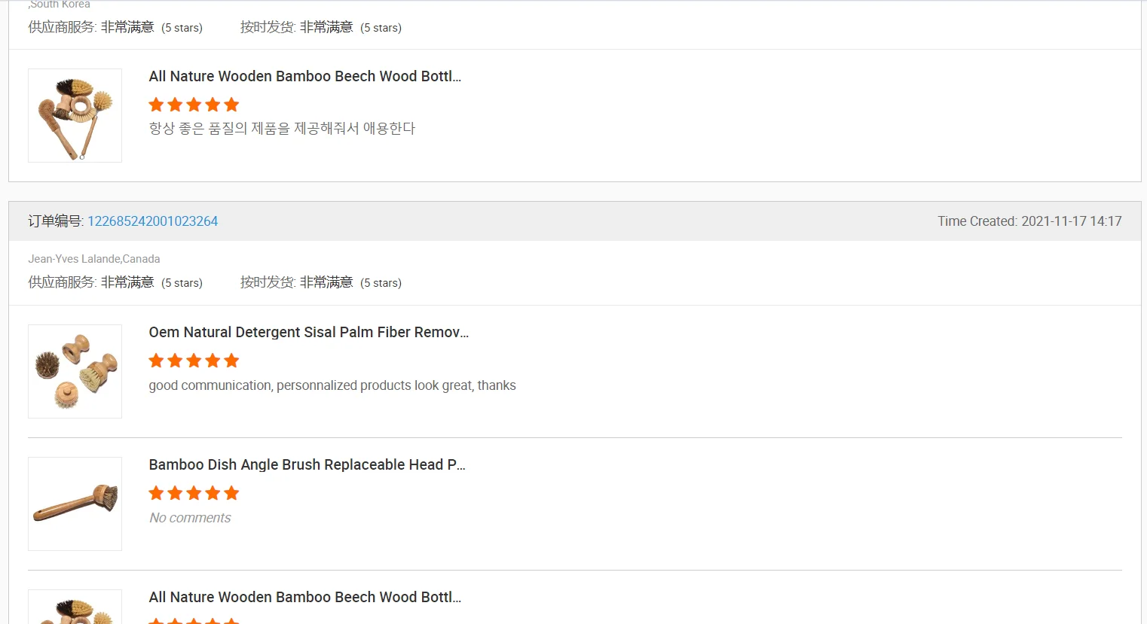Click the Time Created 2021-11-17 timestamp
This screenshot has width=1147, height=624.
pyautogui.click(x=1029, y=221)
